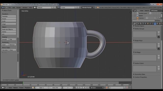
Task: Toggle Camera selectability arrow icon
Action: click(x=157, y=18)
